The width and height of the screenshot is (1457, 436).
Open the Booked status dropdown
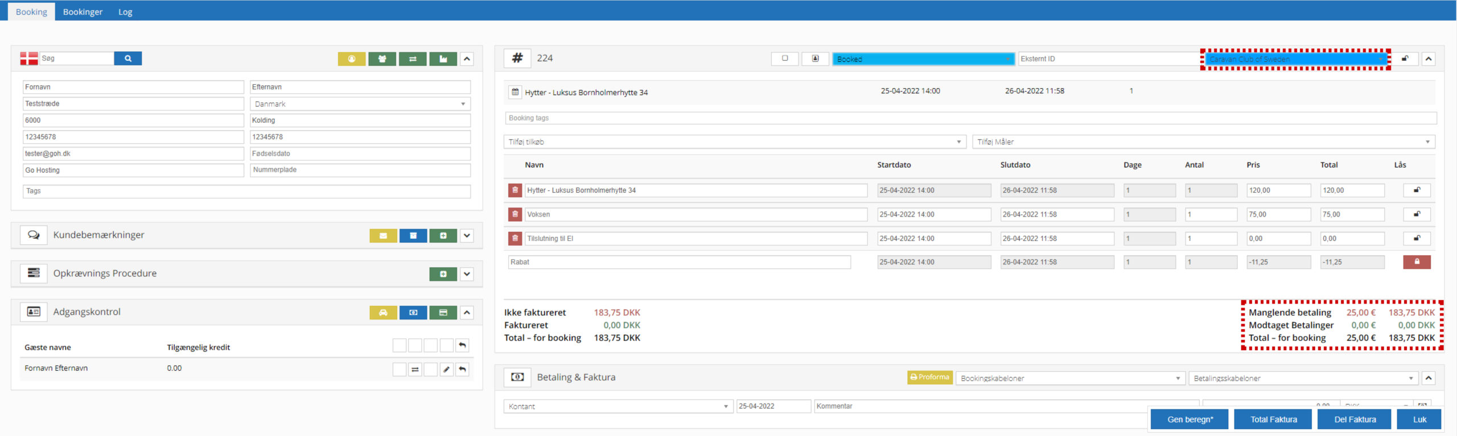pos(923,59)
